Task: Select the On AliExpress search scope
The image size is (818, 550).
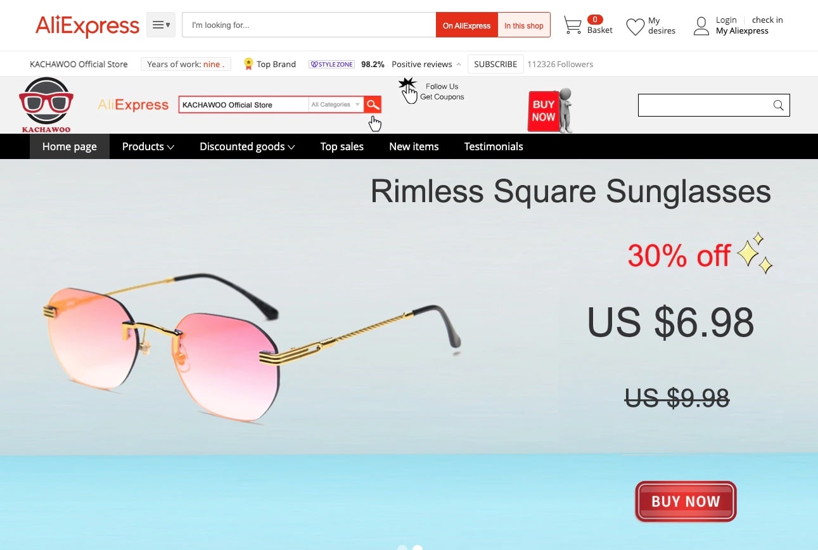Action: click(467, 25)
